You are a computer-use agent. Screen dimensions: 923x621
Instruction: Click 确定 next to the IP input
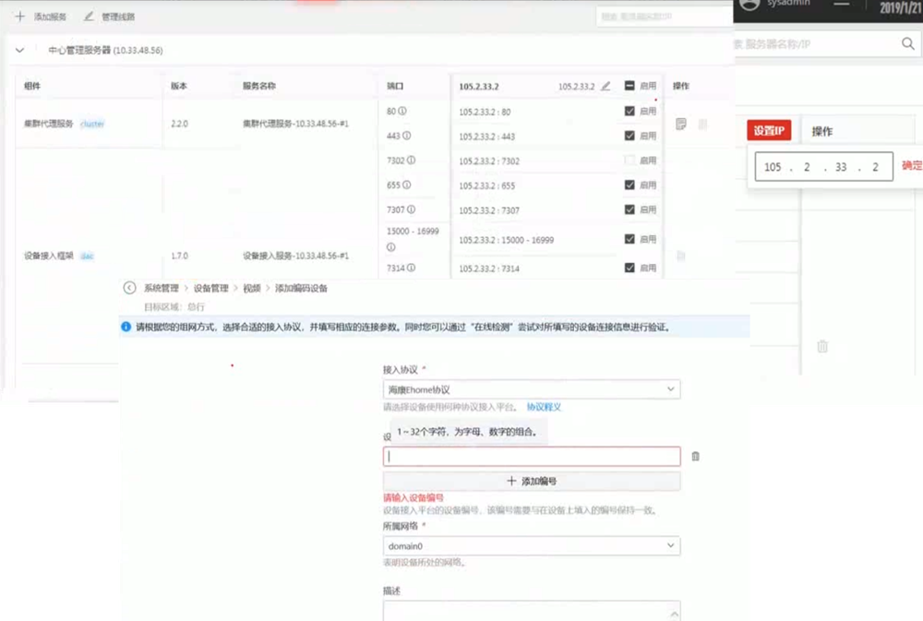click(x=912, y=166)
